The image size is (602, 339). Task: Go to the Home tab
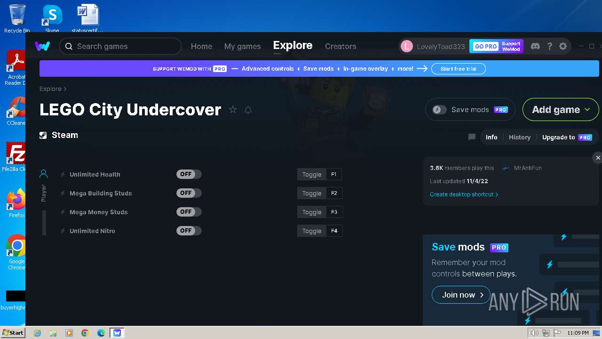click(x=201, y=46)
